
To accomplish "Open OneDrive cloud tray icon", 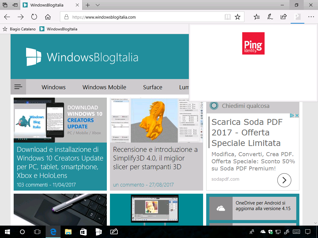I will (x=263, y=232).
